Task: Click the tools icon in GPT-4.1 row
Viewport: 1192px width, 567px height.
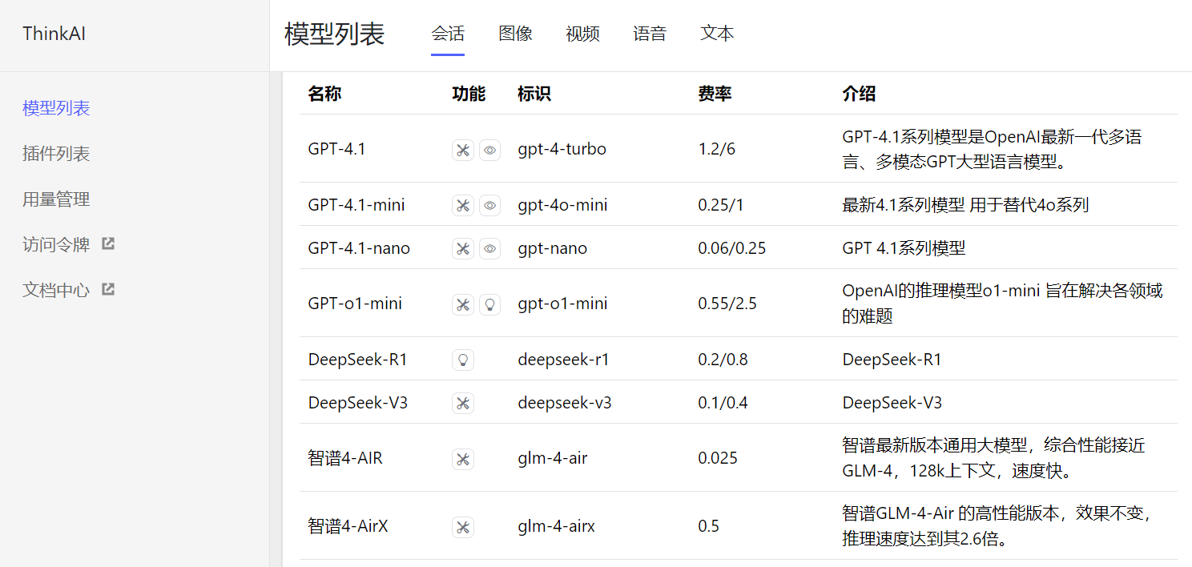Action: pos(462,150)
